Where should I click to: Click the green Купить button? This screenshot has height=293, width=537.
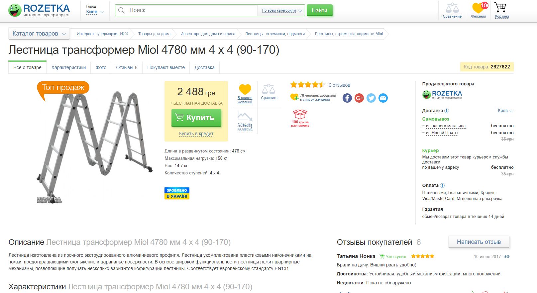click(x=196, y=118)
